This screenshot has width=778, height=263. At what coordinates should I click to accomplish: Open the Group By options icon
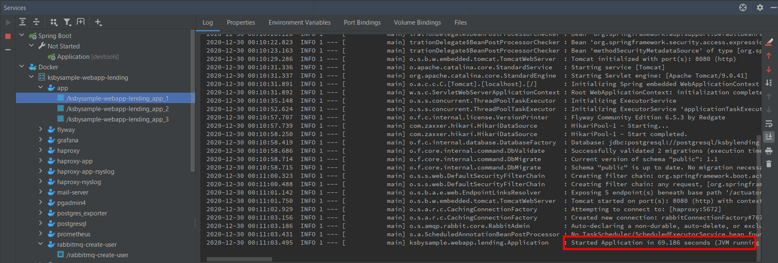point(53,22)
